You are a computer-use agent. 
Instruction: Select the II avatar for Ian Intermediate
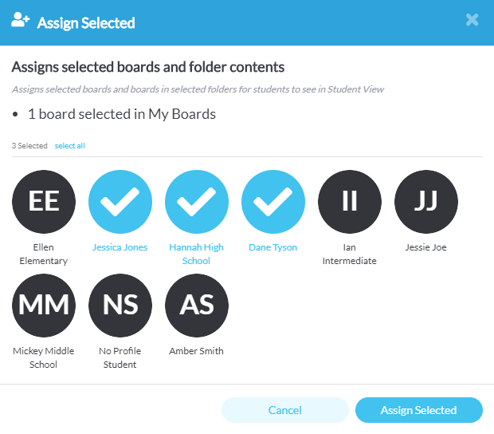pos(350,202)
